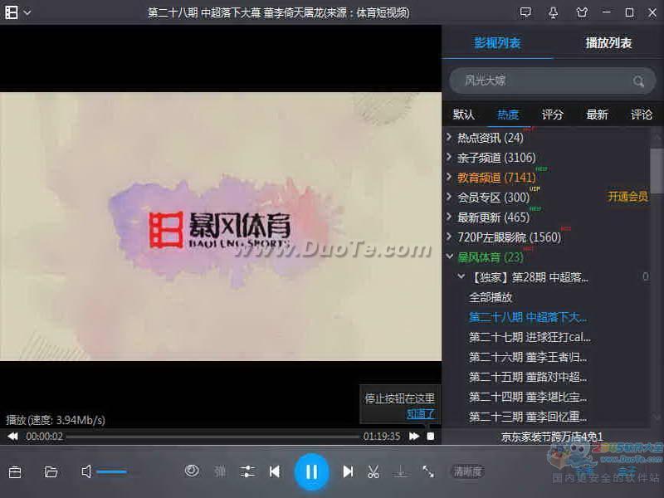
Task: Toggle the left-eye mode icon
Action: coord(192,471)
